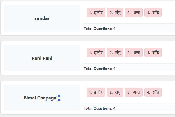Select question 1 इजोर for Bimal Chapagain
Screen dimensions: 175x117
tap(96, 92)
